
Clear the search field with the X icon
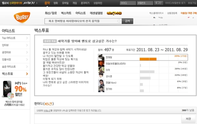tap(119, 21)
